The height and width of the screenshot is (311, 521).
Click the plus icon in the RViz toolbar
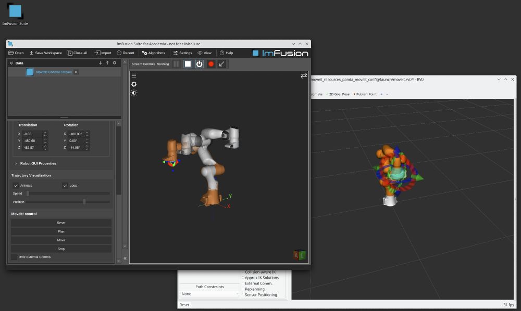381,94
